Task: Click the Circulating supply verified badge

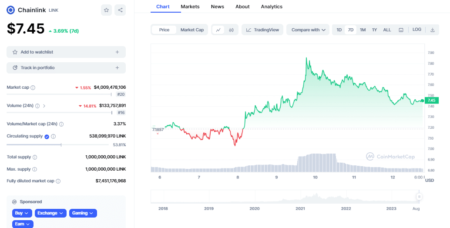Action: pyautogui.click(x=47, y=137)
